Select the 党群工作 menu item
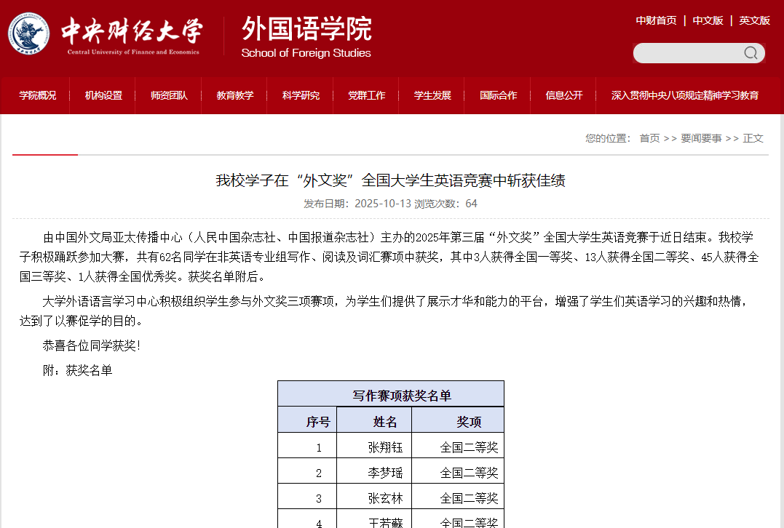The width and height of the screenshot is (784, 528). click(367, 95)
